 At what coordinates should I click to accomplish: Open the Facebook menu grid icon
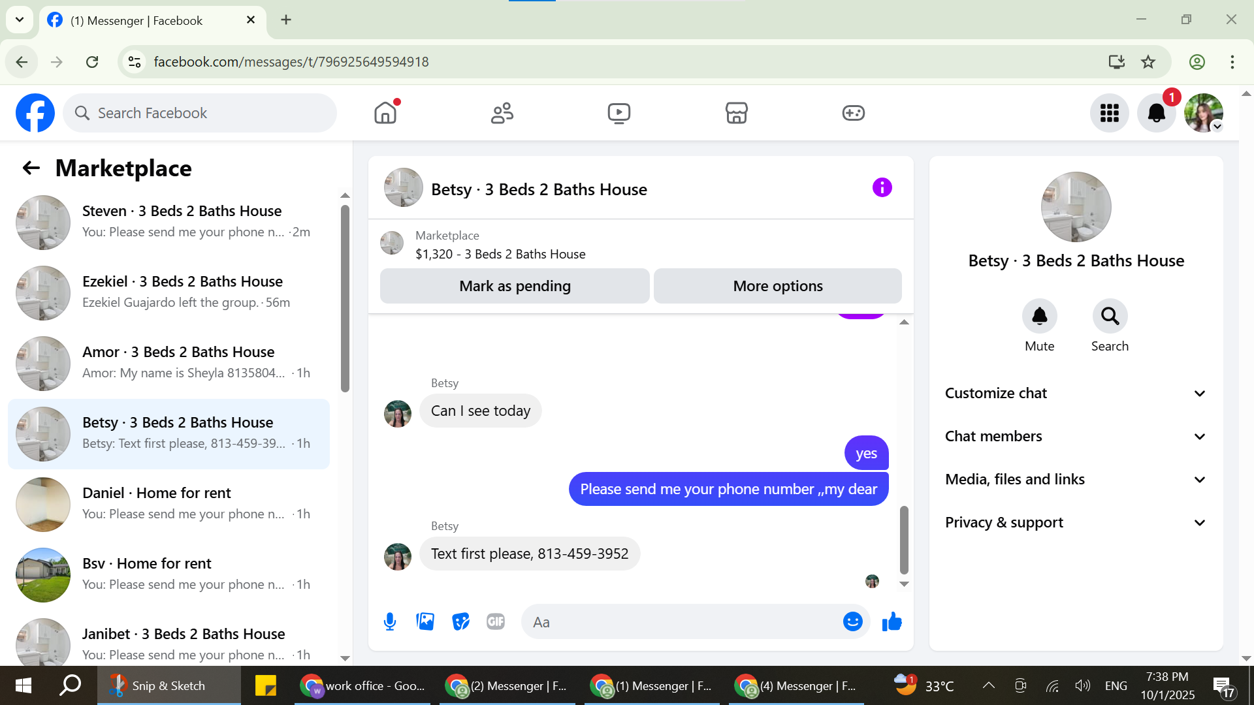tap(1109, 113)
